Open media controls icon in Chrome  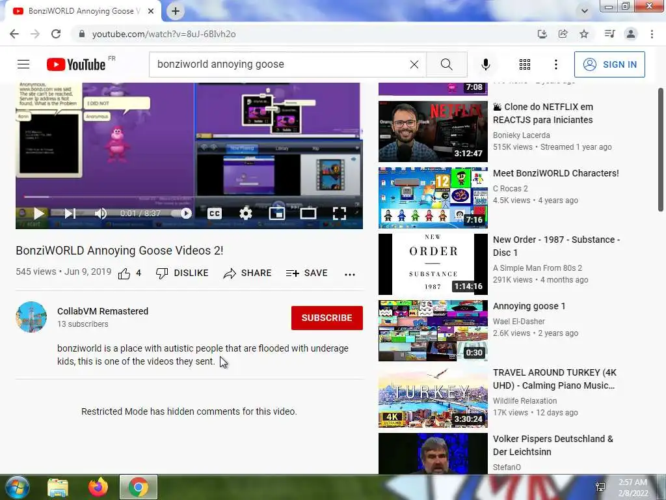[609, 34]
